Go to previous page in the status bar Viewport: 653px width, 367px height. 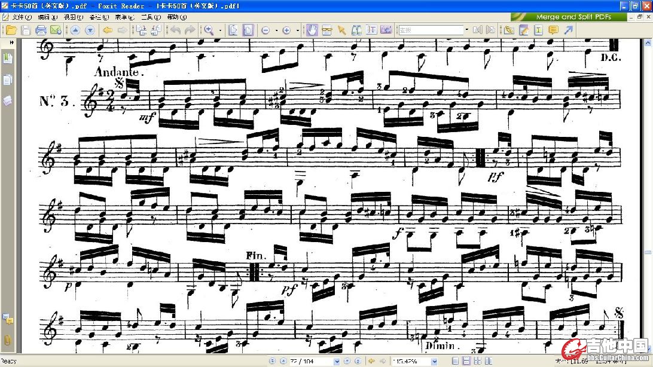point(283,361)
